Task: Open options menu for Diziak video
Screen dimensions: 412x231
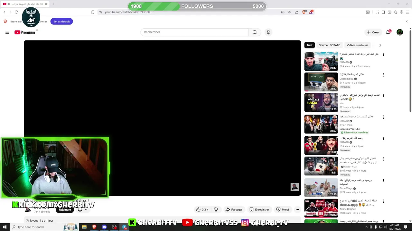Action: tap(383, 159)
